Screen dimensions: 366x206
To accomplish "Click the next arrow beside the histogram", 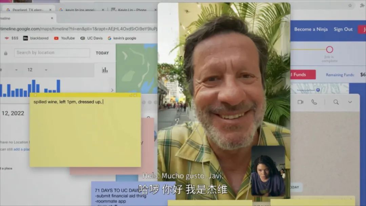I will (112, 90).
